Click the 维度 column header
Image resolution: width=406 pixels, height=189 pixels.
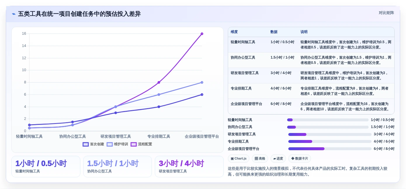(234, 32)
